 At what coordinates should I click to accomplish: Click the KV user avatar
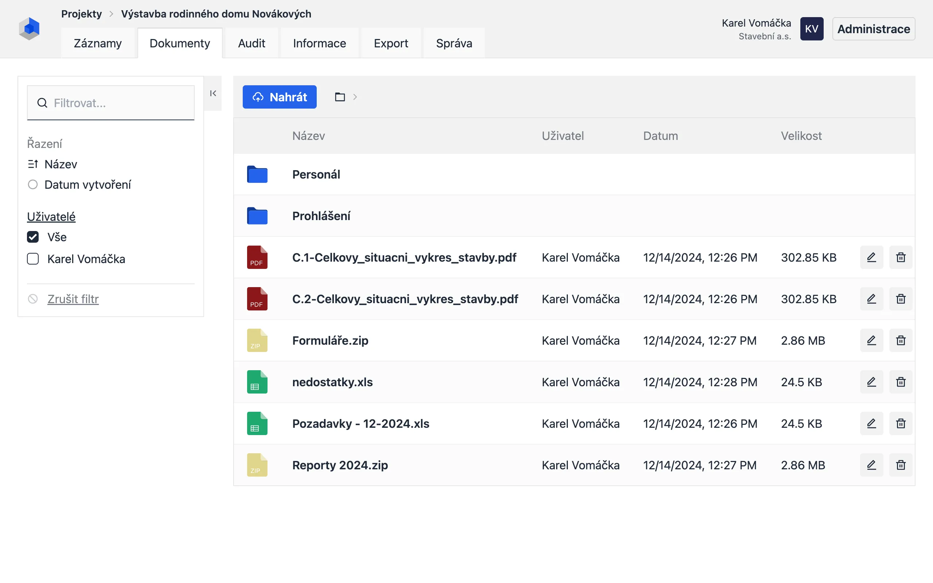point(812,29)
